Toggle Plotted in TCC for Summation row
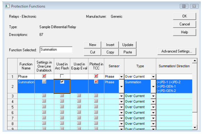 click(96, 81)
